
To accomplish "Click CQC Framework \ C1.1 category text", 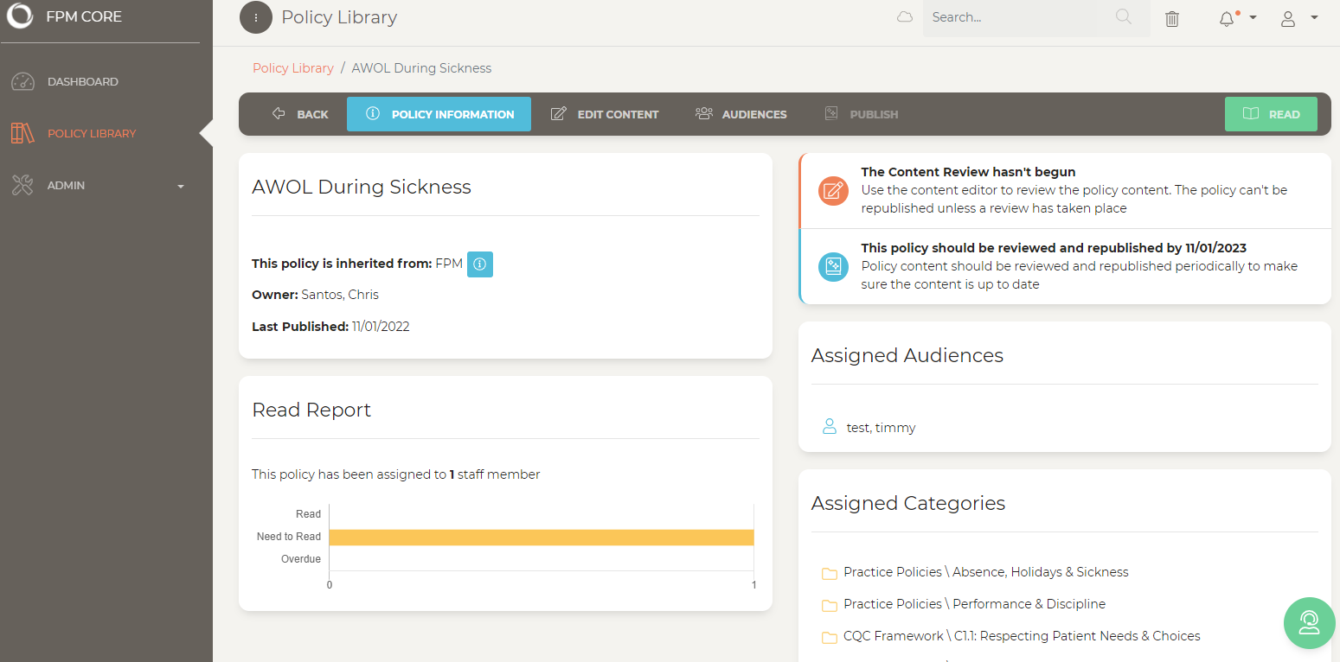I will (x=1022, y=636).
